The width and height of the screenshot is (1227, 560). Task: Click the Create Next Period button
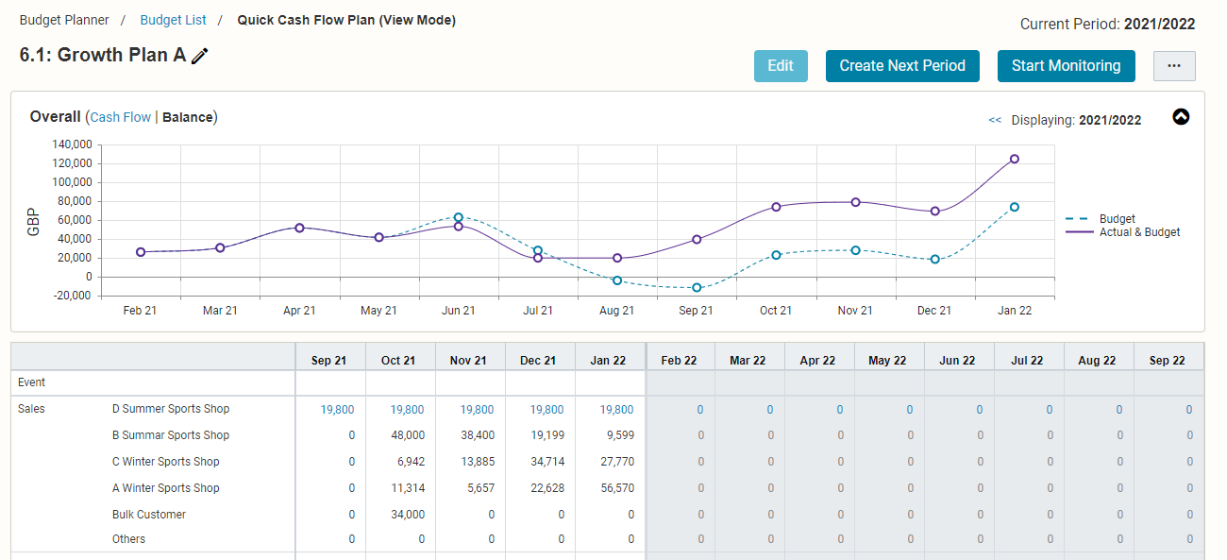[902, 66]
